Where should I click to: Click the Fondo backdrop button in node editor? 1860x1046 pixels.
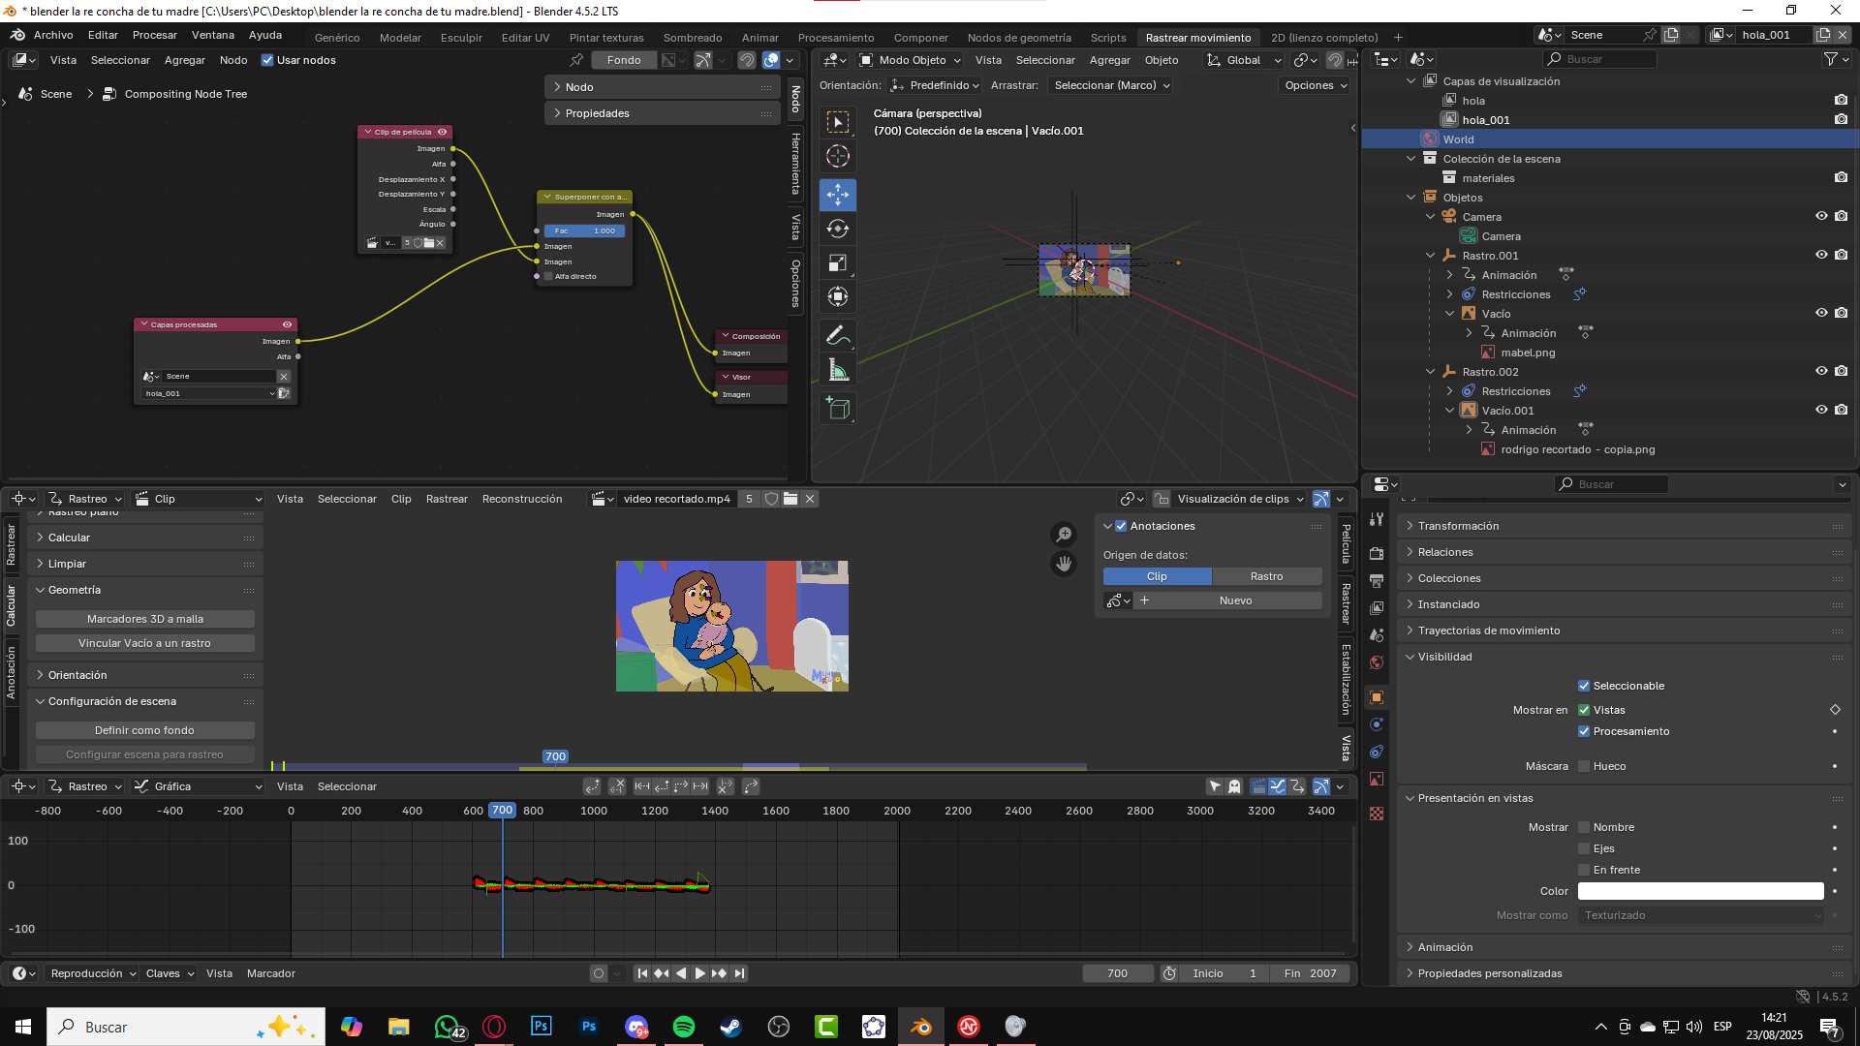[624, 60]
